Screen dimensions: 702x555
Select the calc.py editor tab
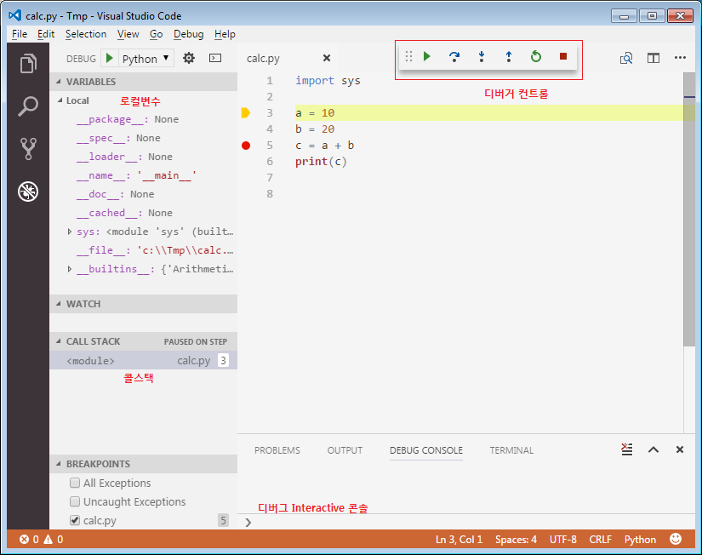[x=263, y=58]
